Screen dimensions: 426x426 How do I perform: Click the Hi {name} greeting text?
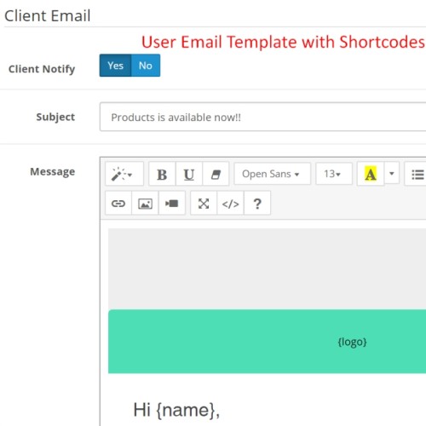click(x=176, y=410)
